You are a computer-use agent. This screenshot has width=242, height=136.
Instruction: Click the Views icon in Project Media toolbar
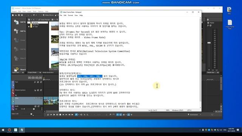tap(53, 20)
